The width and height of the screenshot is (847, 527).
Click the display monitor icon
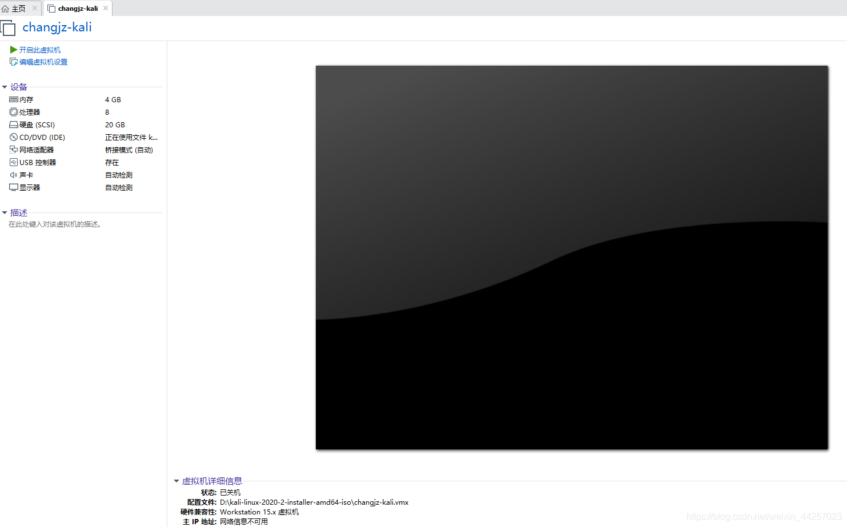coord(14,187)
